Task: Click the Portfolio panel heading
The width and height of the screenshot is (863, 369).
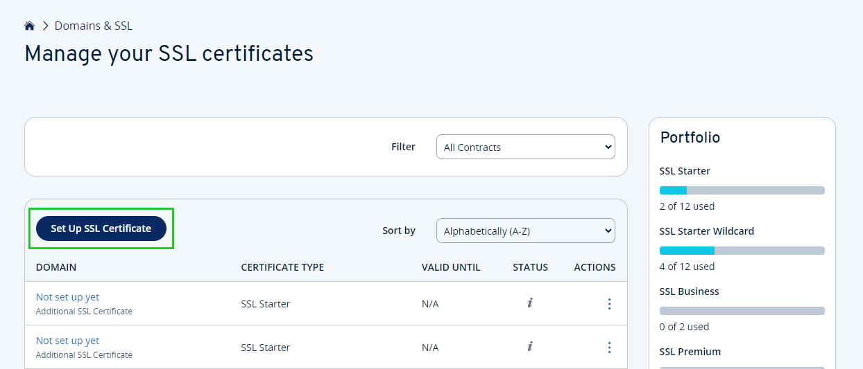Action: [690, 138]
